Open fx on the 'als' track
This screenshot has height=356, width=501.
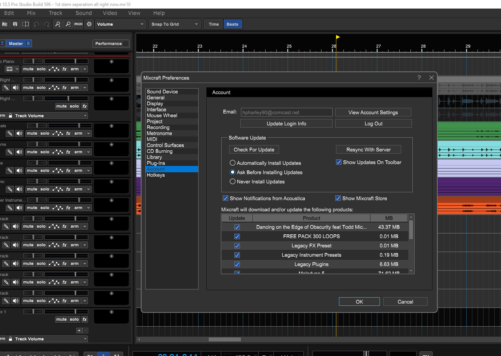pos(68,134)
